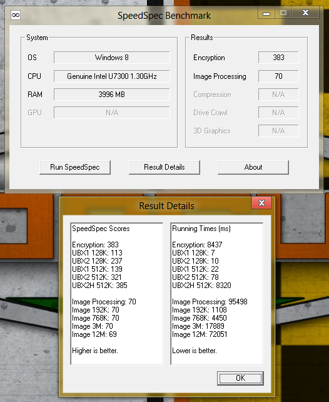This screenshot has width=329, height=402.
Task: Close the SpeedSpec Benchmark window
Action: (x=305, y=13)
